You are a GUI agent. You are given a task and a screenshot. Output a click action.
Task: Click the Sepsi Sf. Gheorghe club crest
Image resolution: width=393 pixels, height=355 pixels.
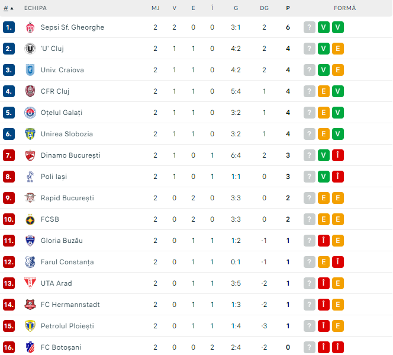[30, 27]
